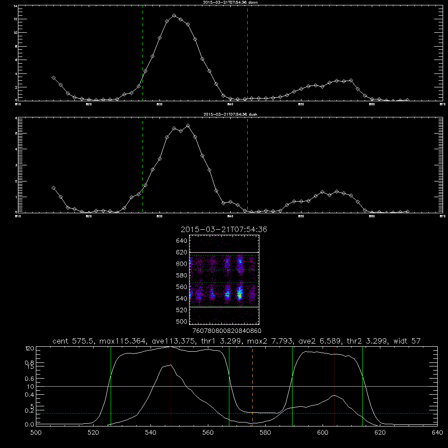Click x-axis label '580' on bottom plot
The height and width of the screenshot is (448, 448).
265,433
